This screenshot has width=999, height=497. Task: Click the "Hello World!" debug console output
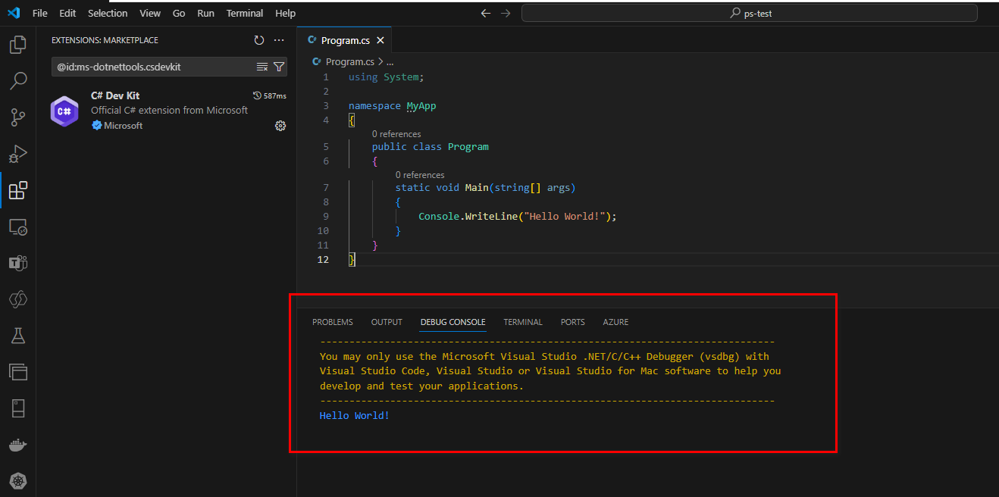pyautogui.click(x=355, y=416)
